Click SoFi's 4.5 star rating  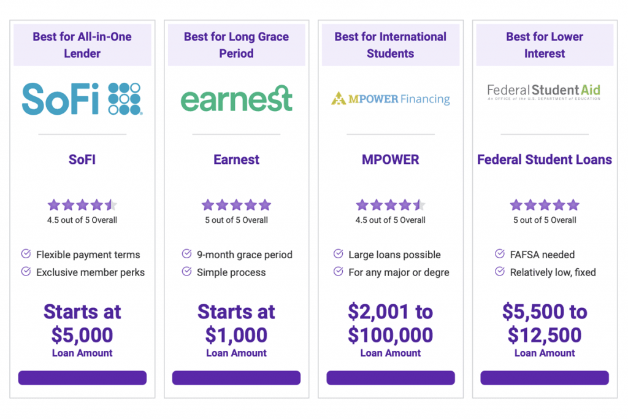pyautogui.click(x=82, y=205)
